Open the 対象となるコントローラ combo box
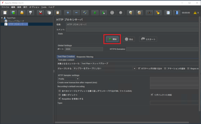 (x=139, y=64)
